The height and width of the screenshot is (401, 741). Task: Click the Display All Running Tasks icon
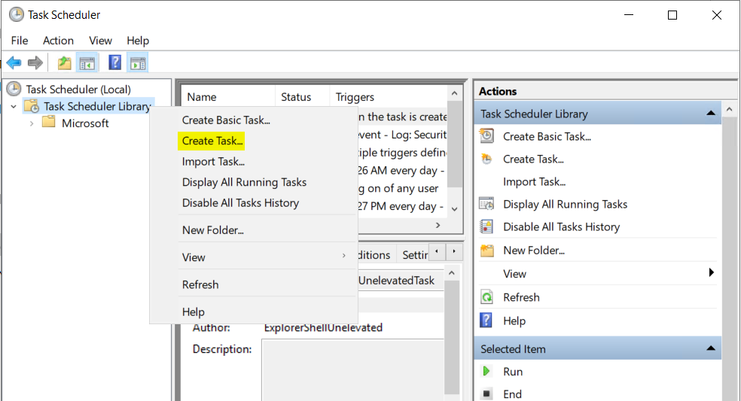pos(486,204)
